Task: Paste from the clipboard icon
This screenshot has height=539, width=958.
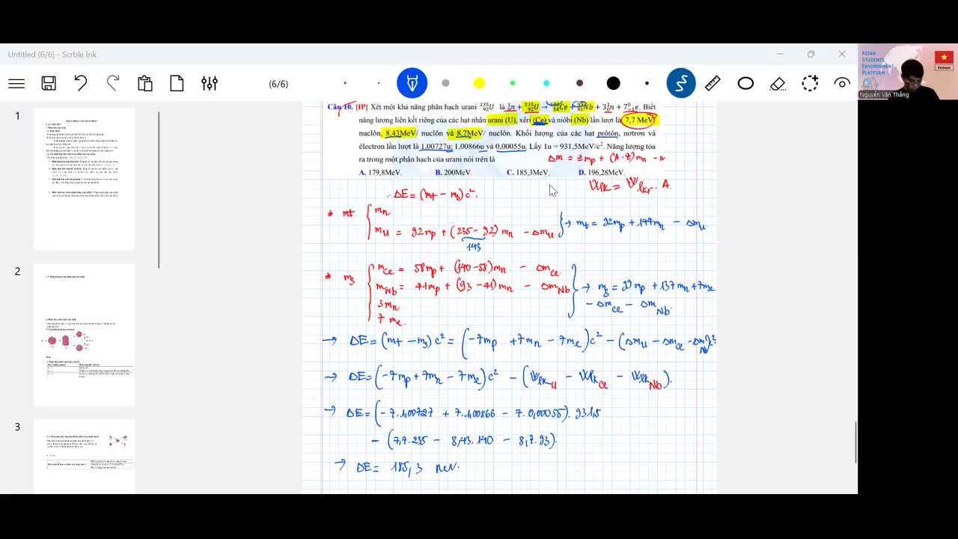Action: (145, 83)
